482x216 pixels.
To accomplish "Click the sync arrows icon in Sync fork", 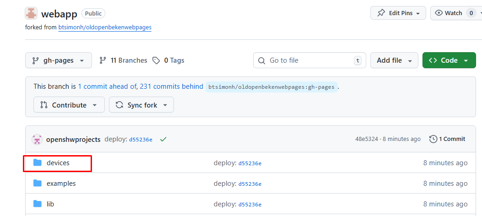I will pos(119,105).
